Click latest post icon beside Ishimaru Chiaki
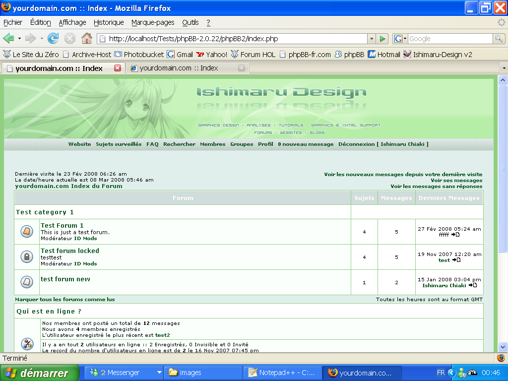This screenshot has width=508, height=381. [473, 285]
